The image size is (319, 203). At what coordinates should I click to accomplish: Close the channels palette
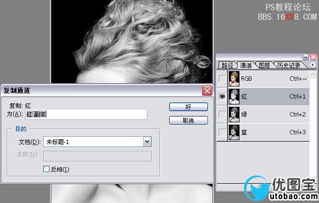[313, 57]
